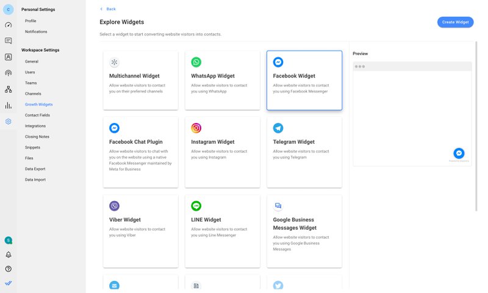Select the Multichannel Widget card title
This screenshot has height=293, width=488.
134,76
